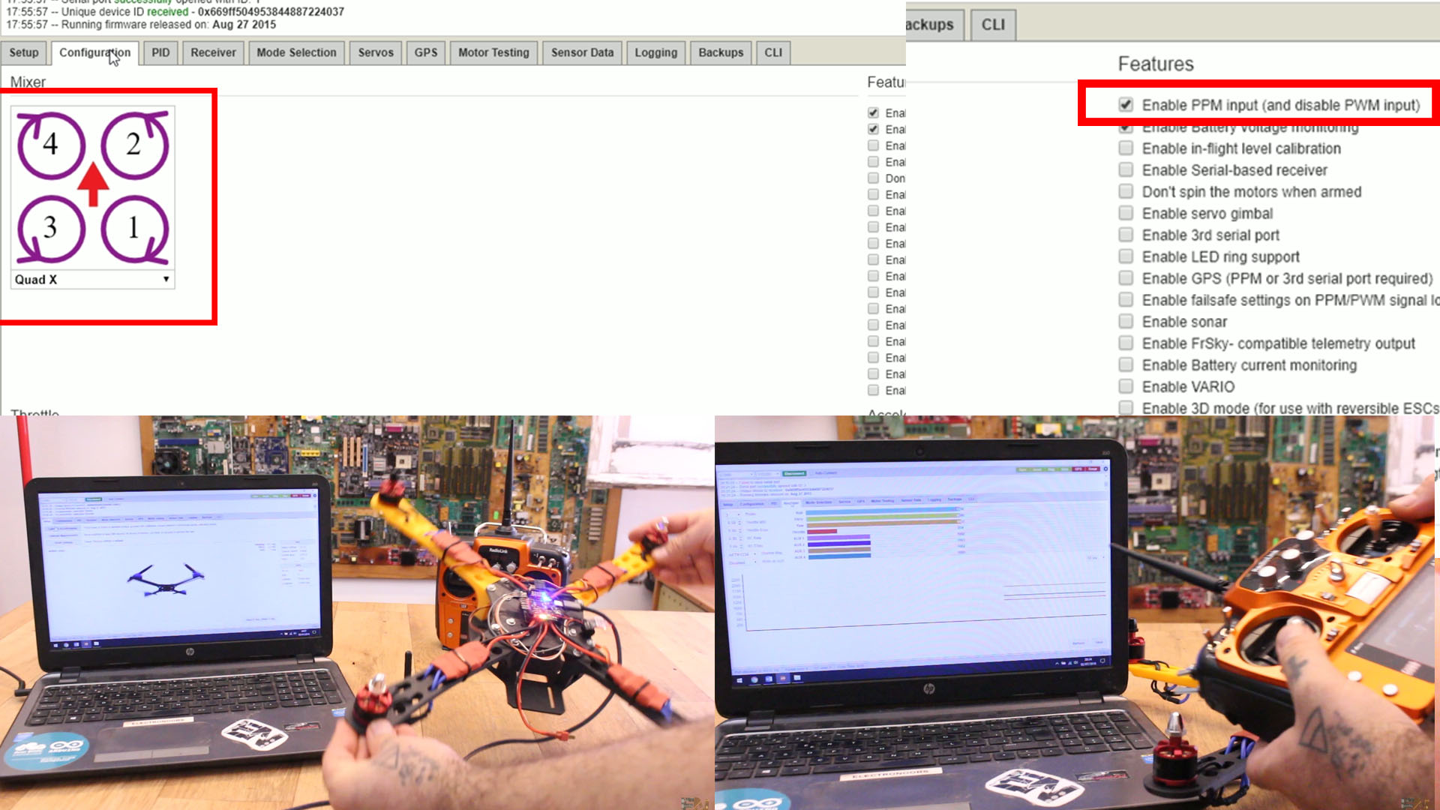Open CLI tab next to Backups
The width and height of the screenshot is (1440, 810).
(x=773, y=52)
